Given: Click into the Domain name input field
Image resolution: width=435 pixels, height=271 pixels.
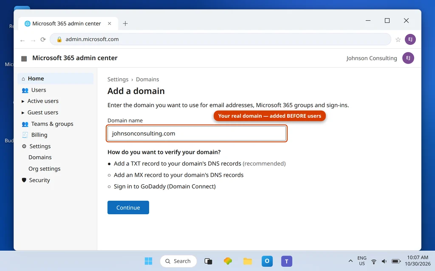Looking at the screenshot, I should click(x=196, y=133).
